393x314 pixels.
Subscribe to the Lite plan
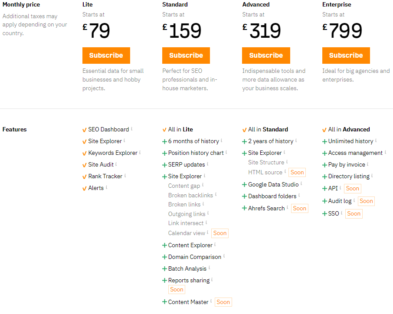tap(106, 56)
